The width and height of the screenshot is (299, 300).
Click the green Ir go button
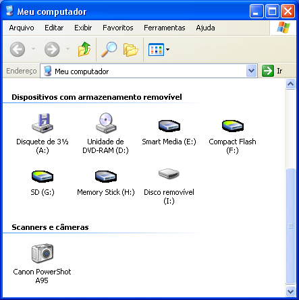coord(268,71)
